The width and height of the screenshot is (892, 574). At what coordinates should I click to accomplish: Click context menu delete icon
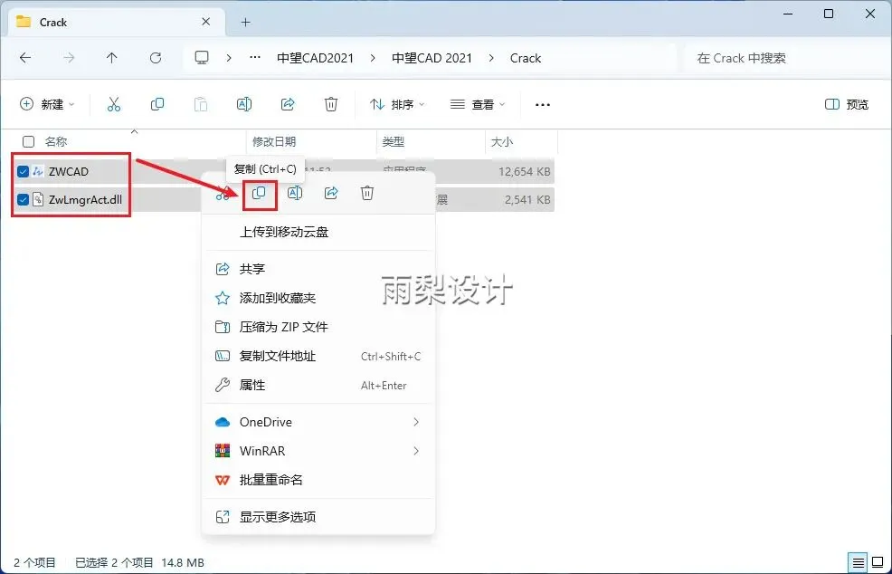[x=367, y=193]
